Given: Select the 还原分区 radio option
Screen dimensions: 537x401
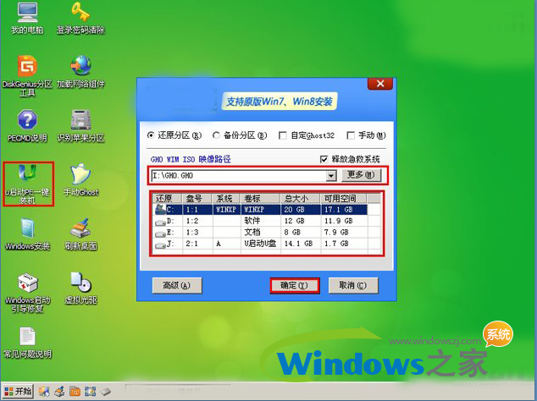Looking at the screenshot, I should pos(152,135).
